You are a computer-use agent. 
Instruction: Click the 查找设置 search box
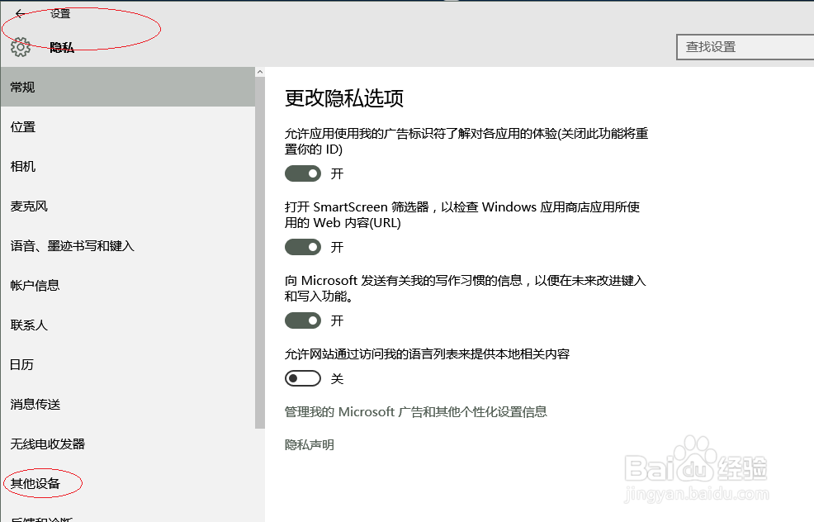745,47
